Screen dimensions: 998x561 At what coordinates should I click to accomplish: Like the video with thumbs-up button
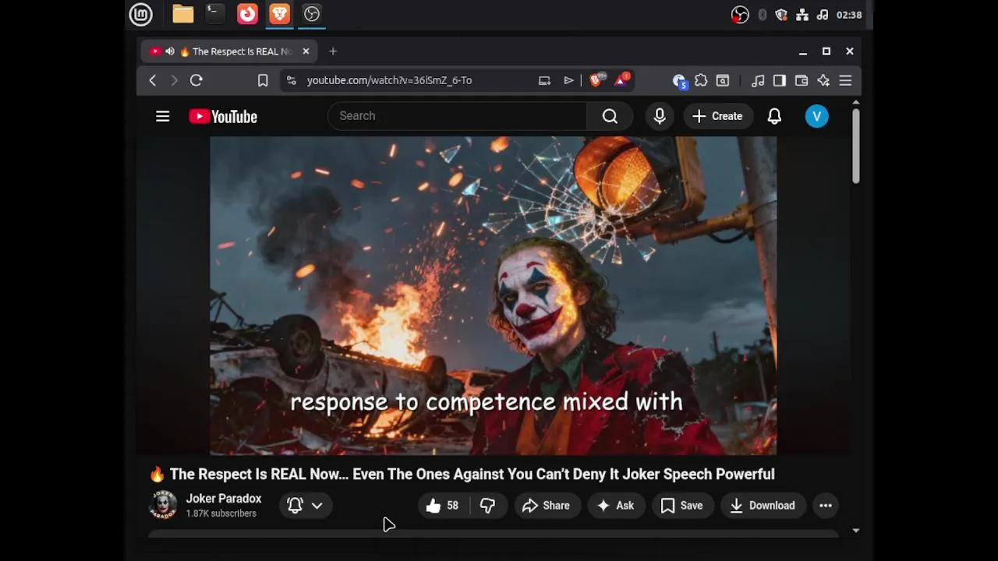pos(442,506)
